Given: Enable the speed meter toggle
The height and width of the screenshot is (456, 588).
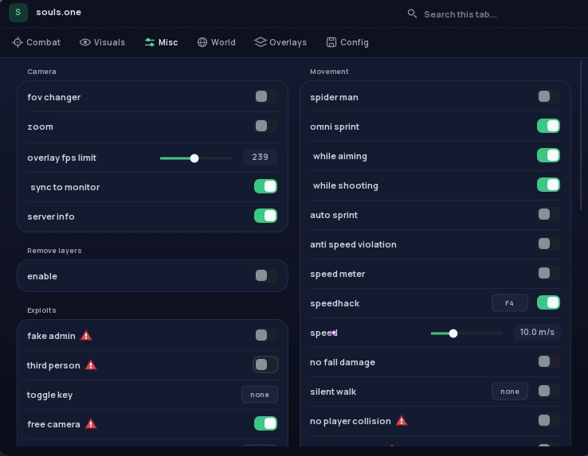Looking at the screenshot, I should tap(549, 273).
